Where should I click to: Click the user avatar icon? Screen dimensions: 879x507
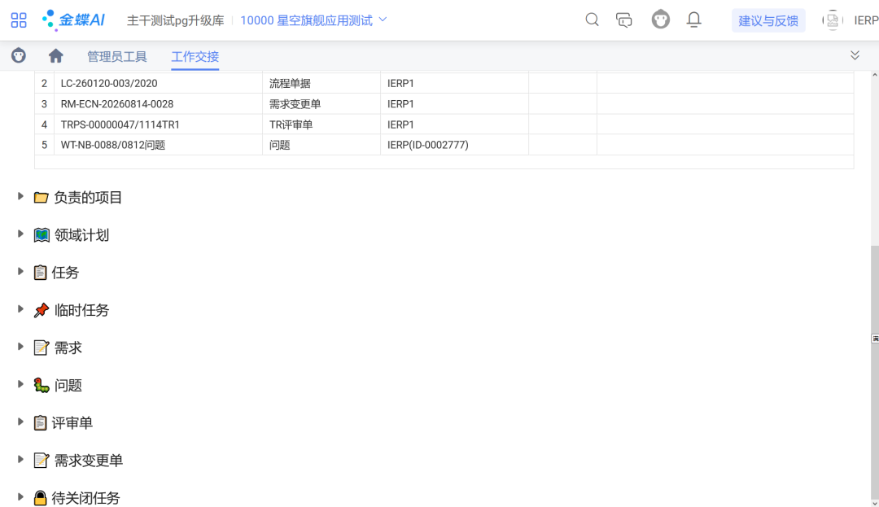(833, 20)
